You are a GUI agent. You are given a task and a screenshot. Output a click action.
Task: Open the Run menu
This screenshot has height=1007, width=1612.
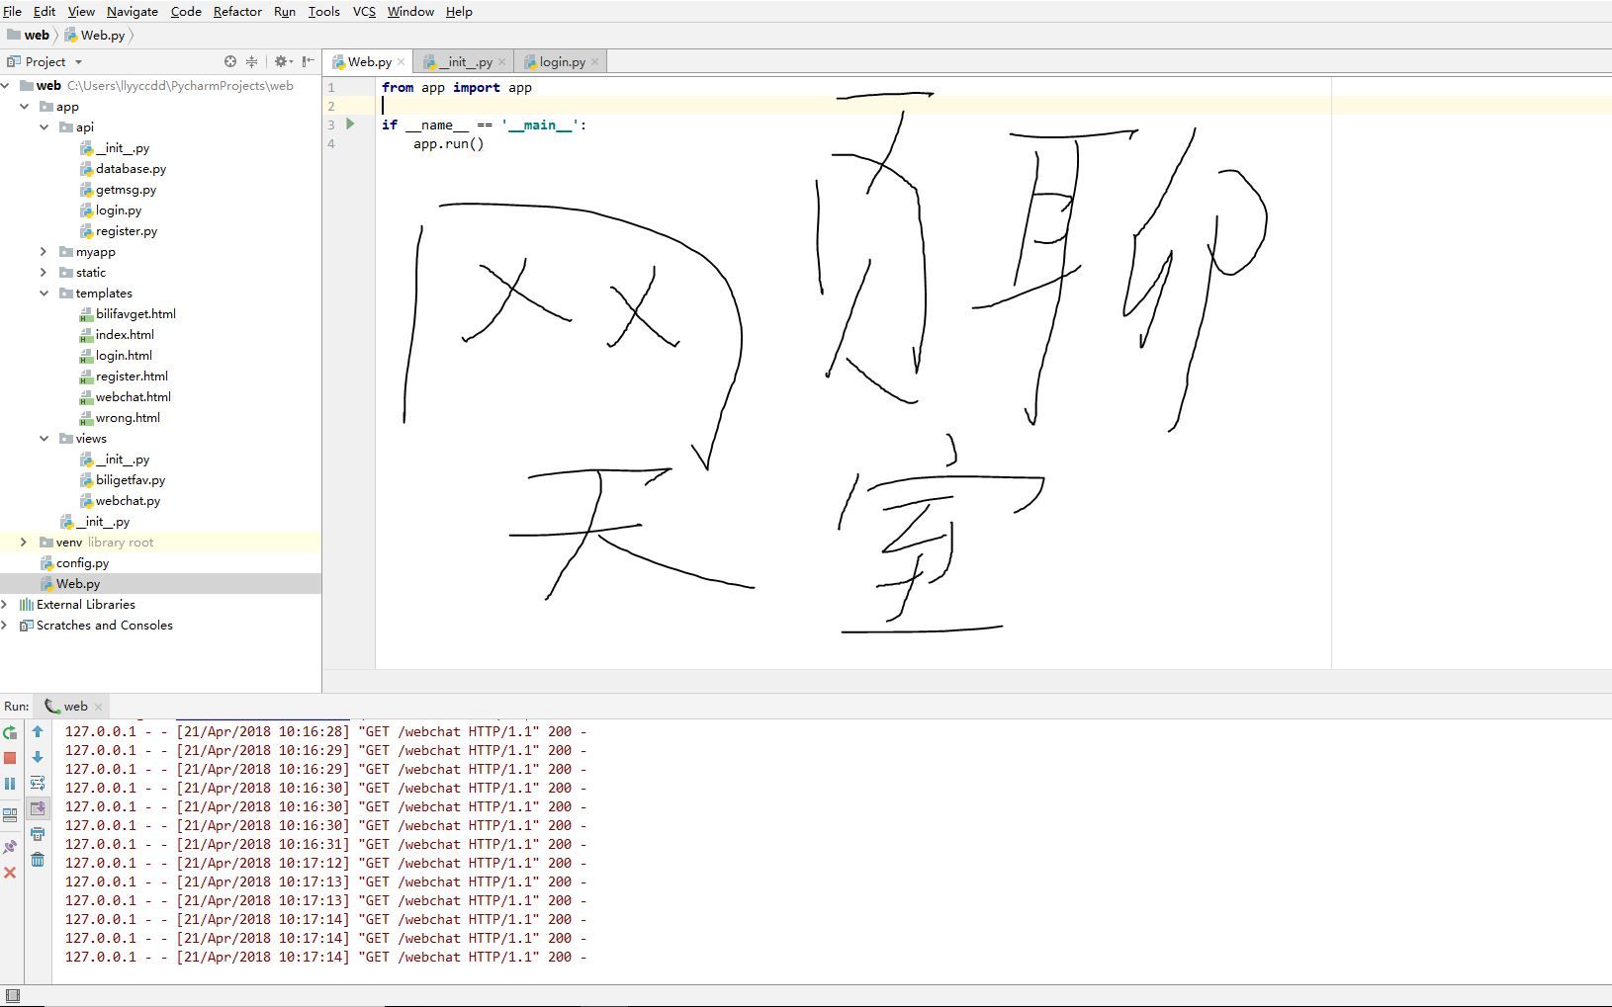coord(285,11)
